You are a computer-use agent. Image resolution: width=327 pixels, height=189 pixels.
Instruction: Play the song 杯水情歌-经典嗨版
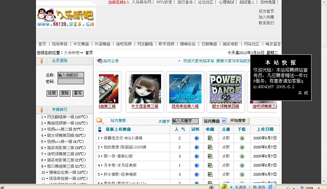tap(197, 175)
